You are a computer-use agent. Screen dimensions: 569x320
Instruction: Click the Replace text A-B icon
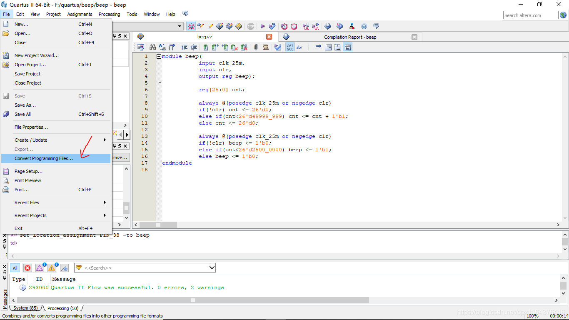162,47
